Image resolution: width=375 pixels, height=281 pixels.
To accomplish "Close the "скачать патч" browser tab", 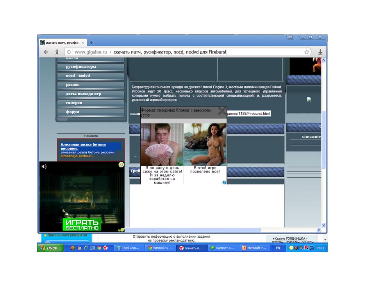I will pos(82,43).
